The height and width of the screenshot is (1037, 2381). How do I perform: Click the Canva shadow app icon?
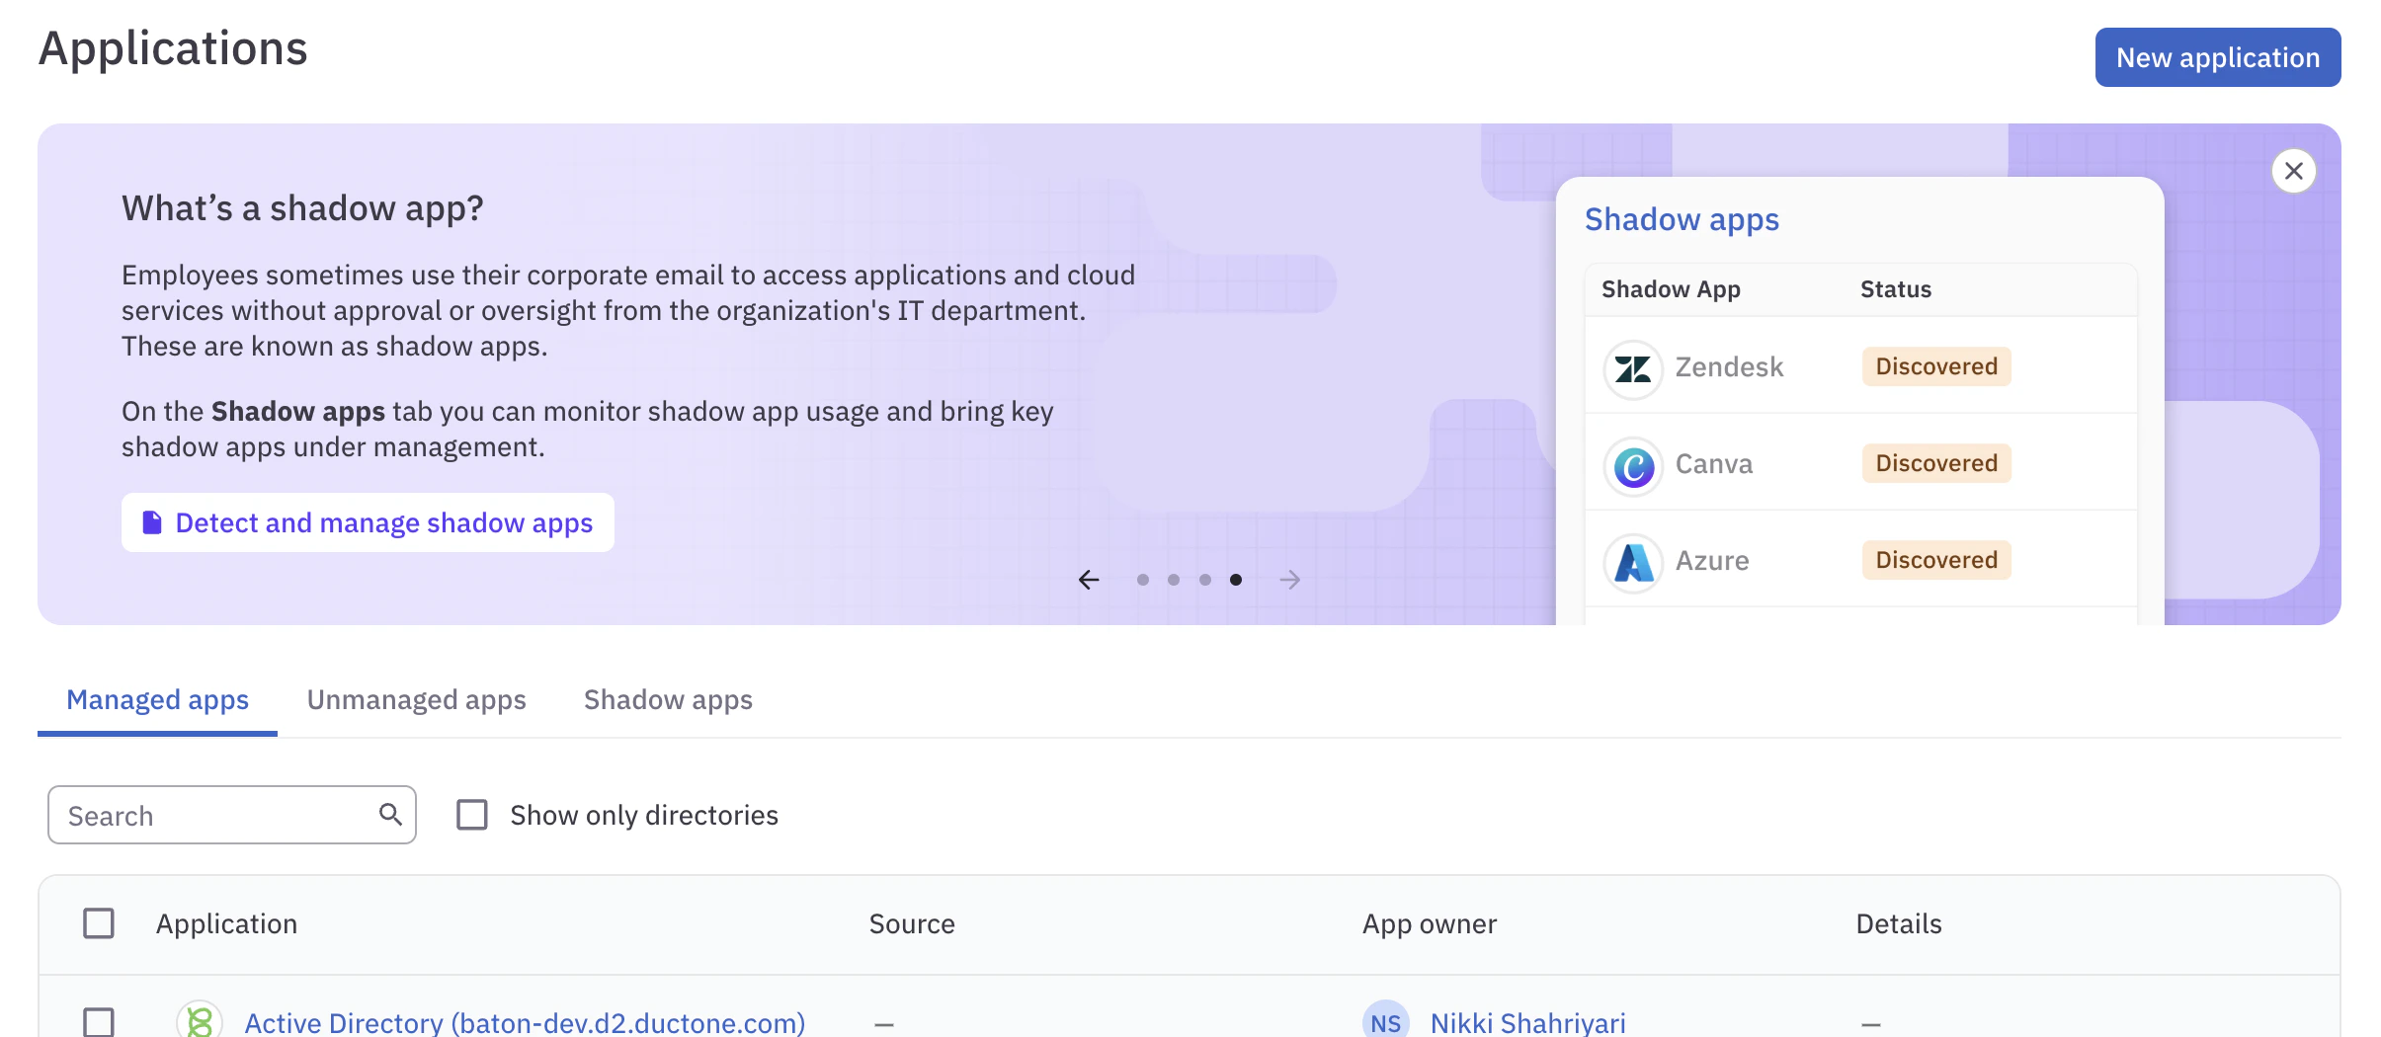tap(1633, 465)
